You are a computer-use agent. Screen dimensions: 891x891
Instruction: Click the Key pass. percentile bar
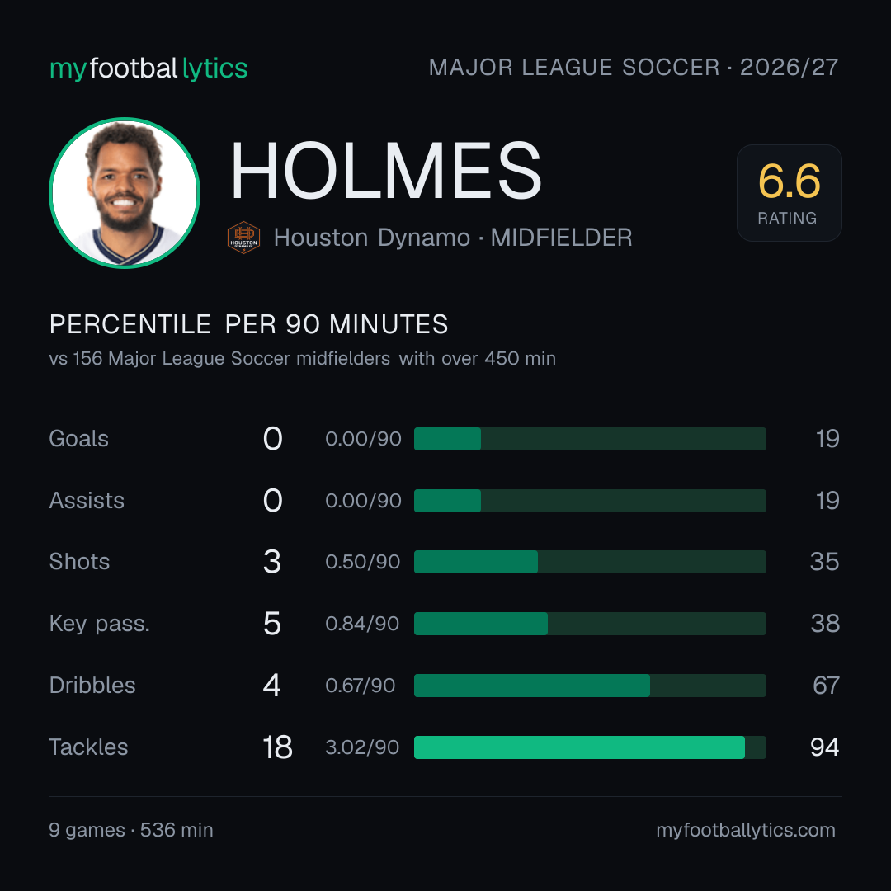(x=590, y=624)
